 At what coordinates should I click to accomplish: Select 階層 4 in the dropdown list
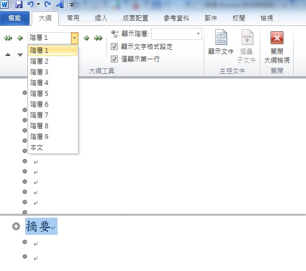[x=53, y=83]
